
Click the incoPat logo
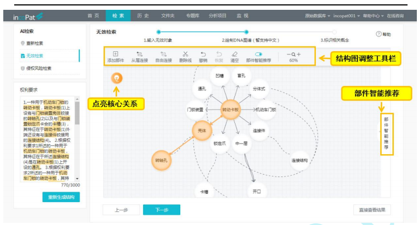point(28,16)
